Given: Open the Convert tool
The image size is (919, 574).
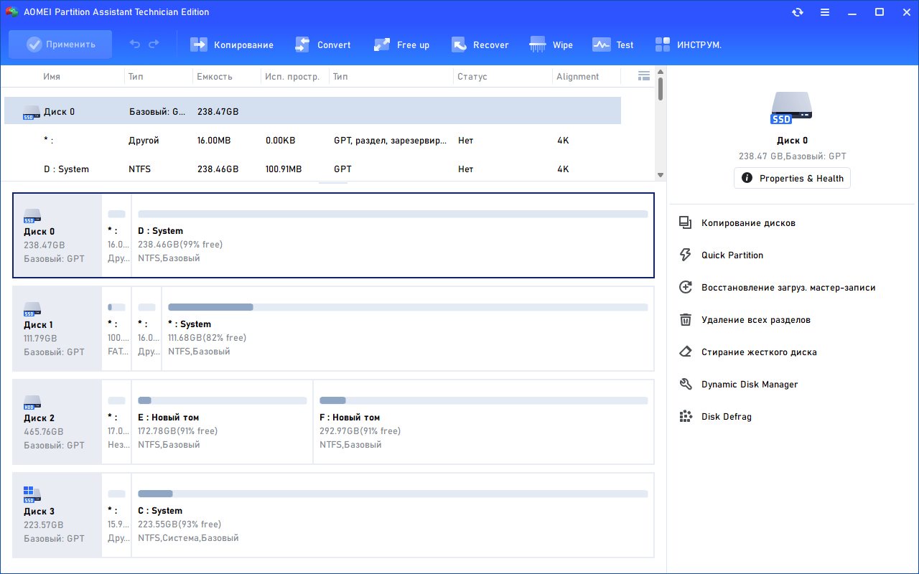Looking at the screenshot, I should point(302,44).
